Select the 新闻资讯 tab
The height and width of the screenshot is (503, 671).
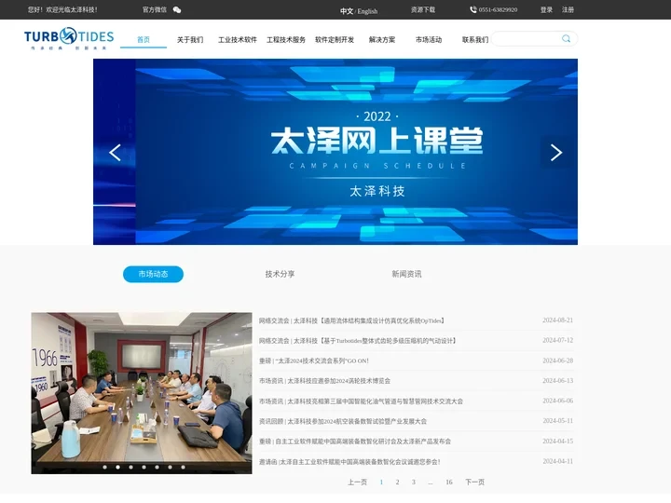click(406, 274)
